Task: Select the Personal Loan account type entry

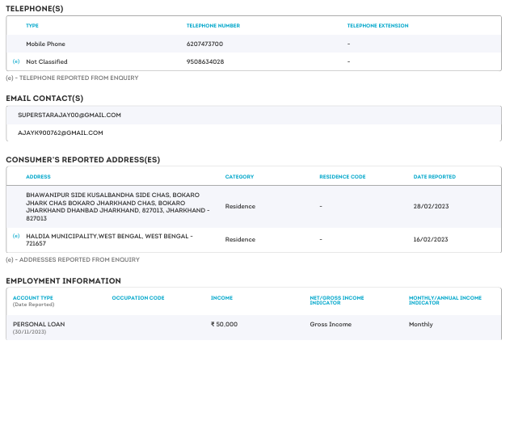Action: [39, 324]
